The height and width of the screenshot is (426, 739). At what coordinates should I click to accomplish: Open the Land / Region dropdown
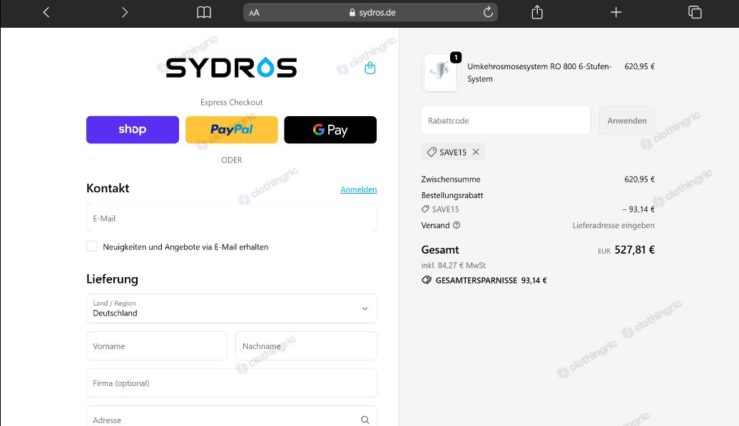click(x=231, y=308)
